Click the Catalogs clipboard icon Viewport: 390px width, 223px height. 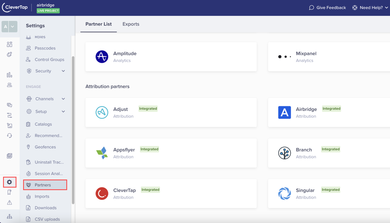(x=28, y=124)
